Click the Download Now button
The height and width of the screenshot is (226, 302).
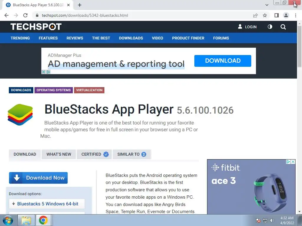pyautogui.click(x=38, y=178)
